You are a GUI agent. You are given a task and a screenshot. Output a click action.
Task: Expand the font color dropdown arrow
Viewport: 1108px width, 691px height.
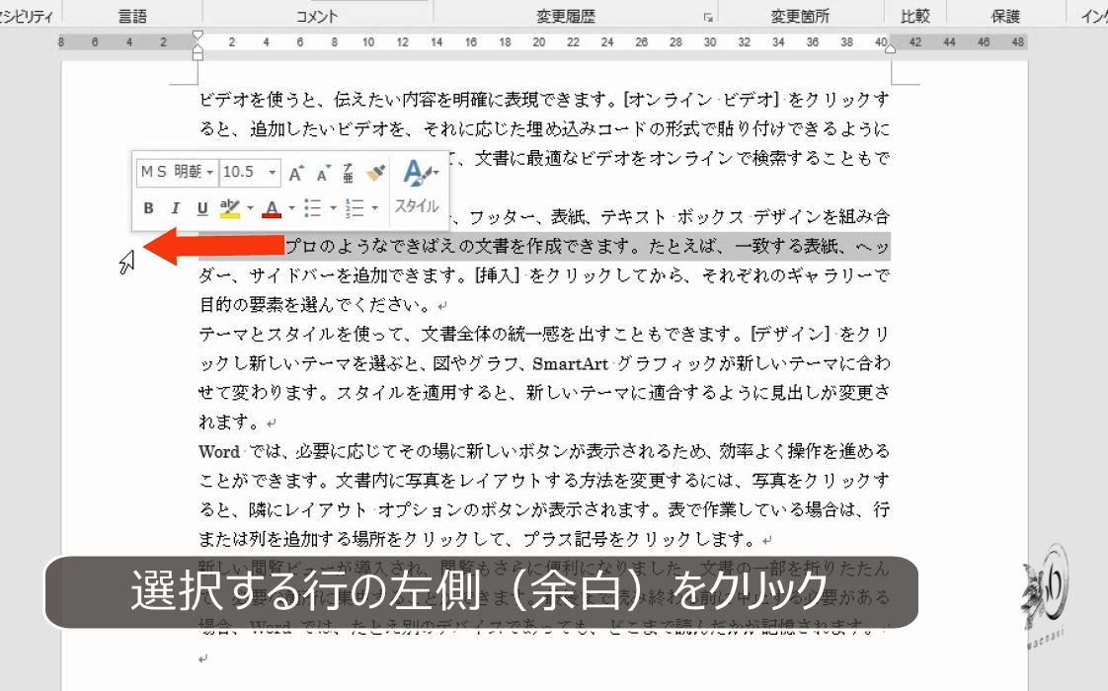click(x=291, y=207)
